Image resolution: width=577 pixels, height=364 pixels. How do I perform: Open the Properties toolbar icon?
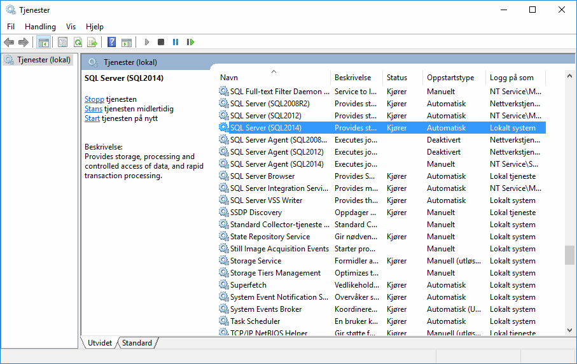62,43
